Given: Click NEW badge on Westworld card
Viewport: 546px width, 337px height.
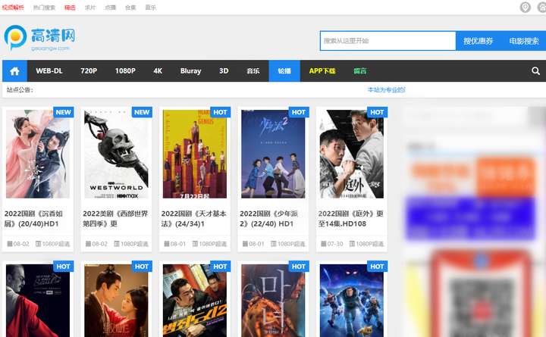Looking at the screenshot, I should pos(142,112).
